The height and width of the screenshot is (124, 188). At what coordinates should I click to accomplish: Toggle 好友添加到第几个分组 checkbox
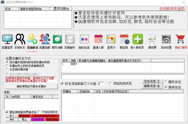click(x=62, y=84)
